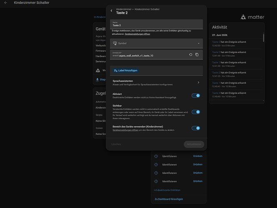277x208 pixels.
Task: Toggle Bereich des Geräts verwenden switch
Action: pos(196,128)
